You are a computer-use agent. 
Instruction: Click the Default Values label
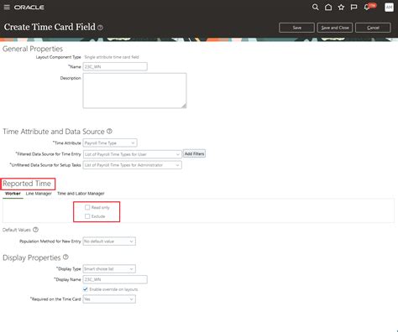17,230
